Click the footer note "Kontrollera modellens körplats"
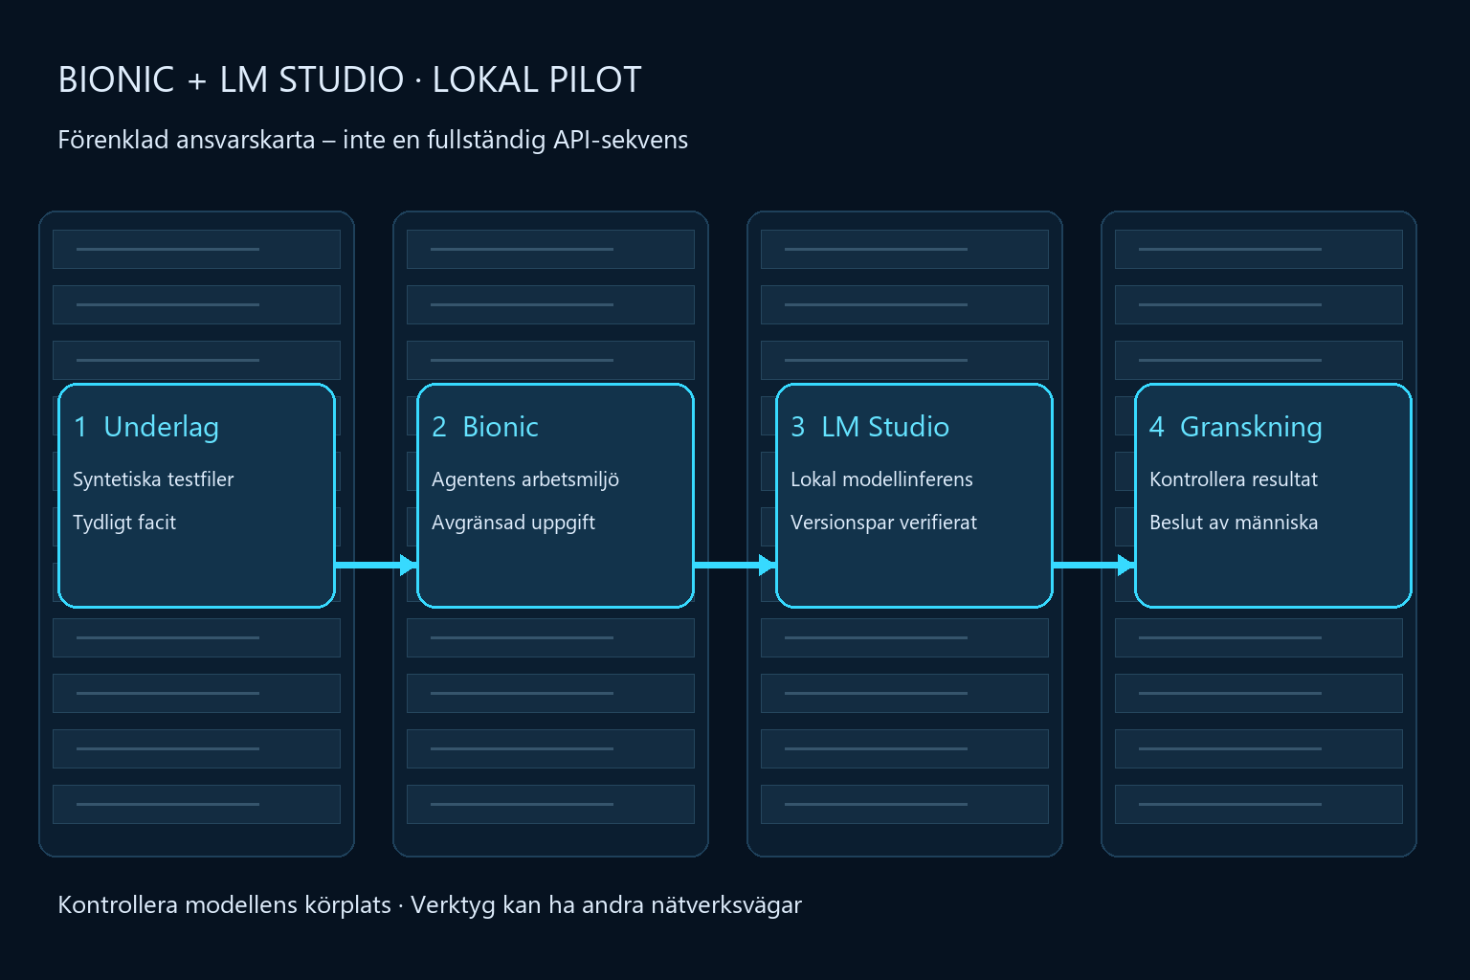The height and width of the screenshot is (980, 1470). coord(224,904)
